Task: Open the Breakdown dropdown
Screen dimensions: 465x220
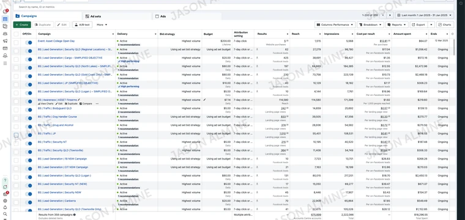Action: click(370, 25)
